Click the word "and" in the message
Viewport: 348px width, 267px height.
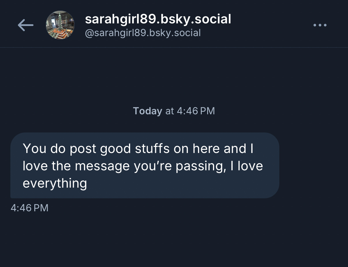[x=235, y=149]
